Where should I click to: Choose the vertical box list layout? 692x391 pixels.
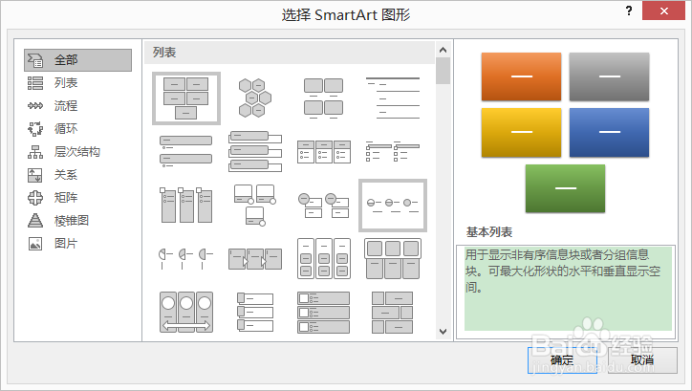[x=255, y=152]
